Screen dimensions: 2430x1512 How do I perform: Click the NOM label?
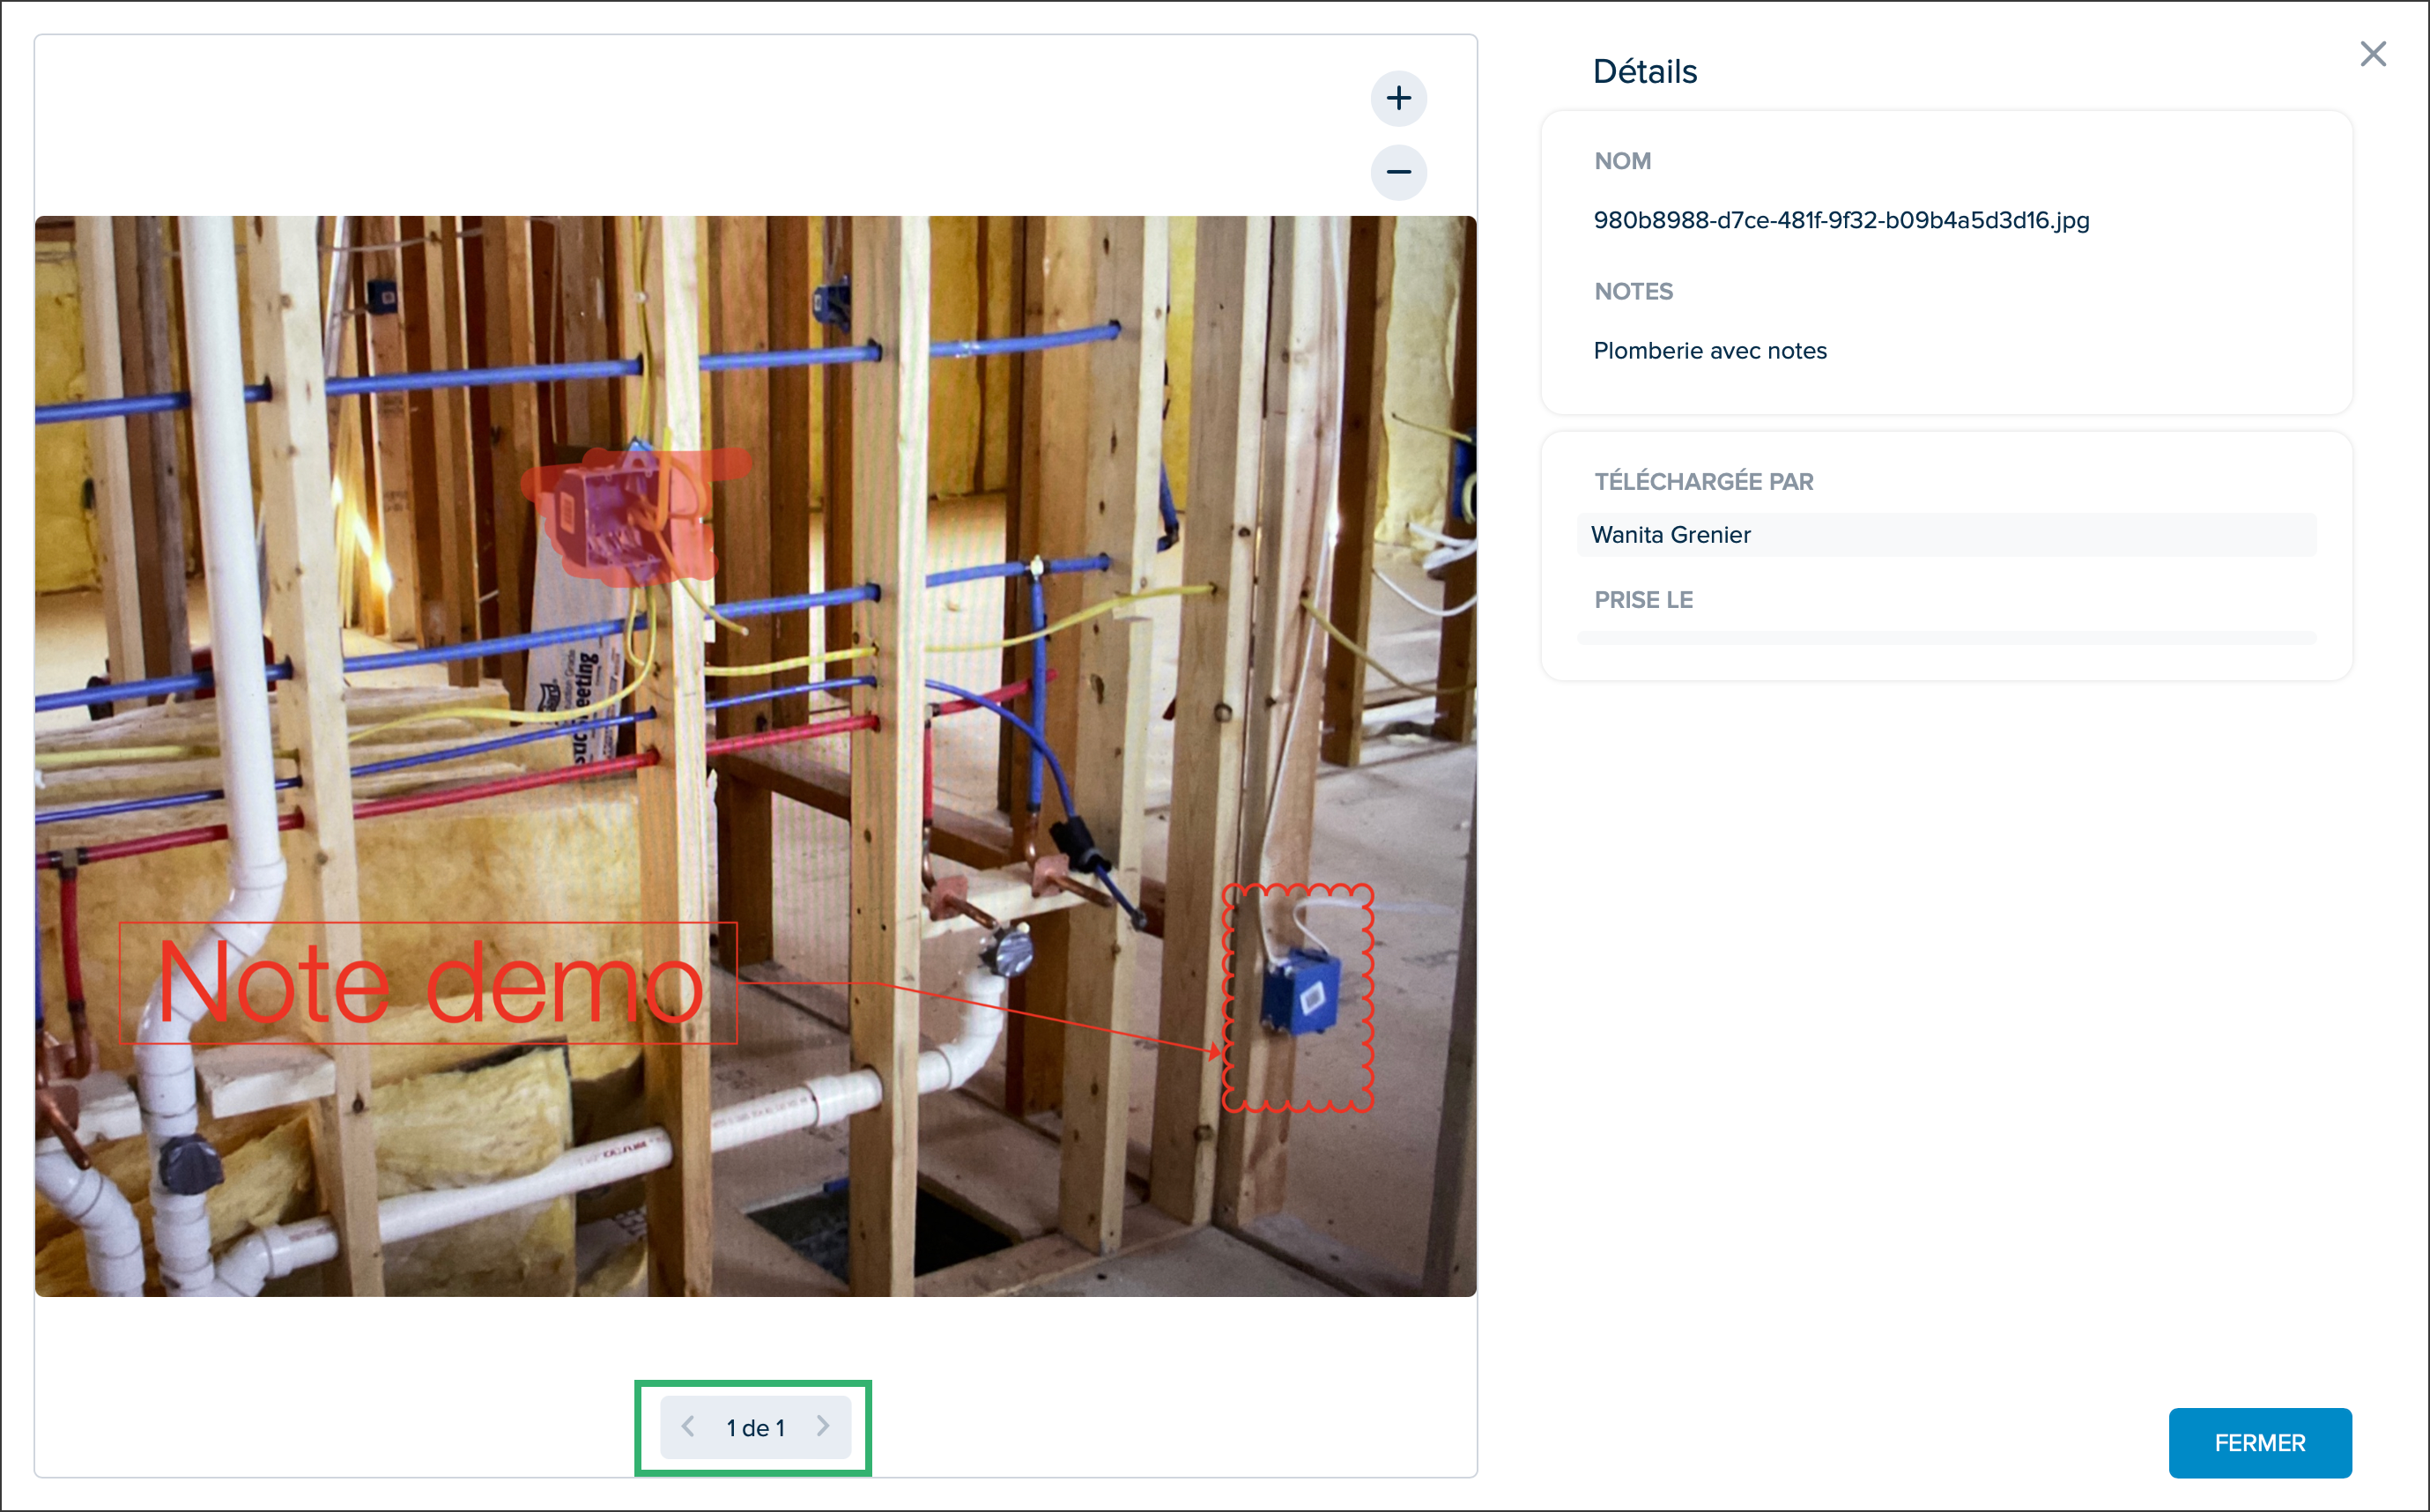click(1622, 161)
